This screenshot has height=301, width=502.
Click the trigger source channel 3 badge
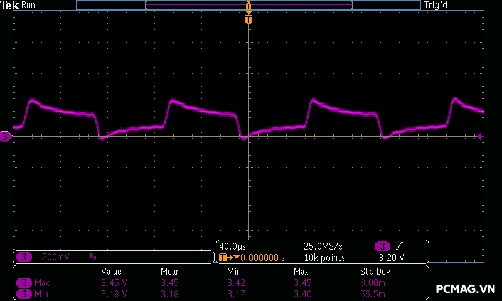pos(382,246)
